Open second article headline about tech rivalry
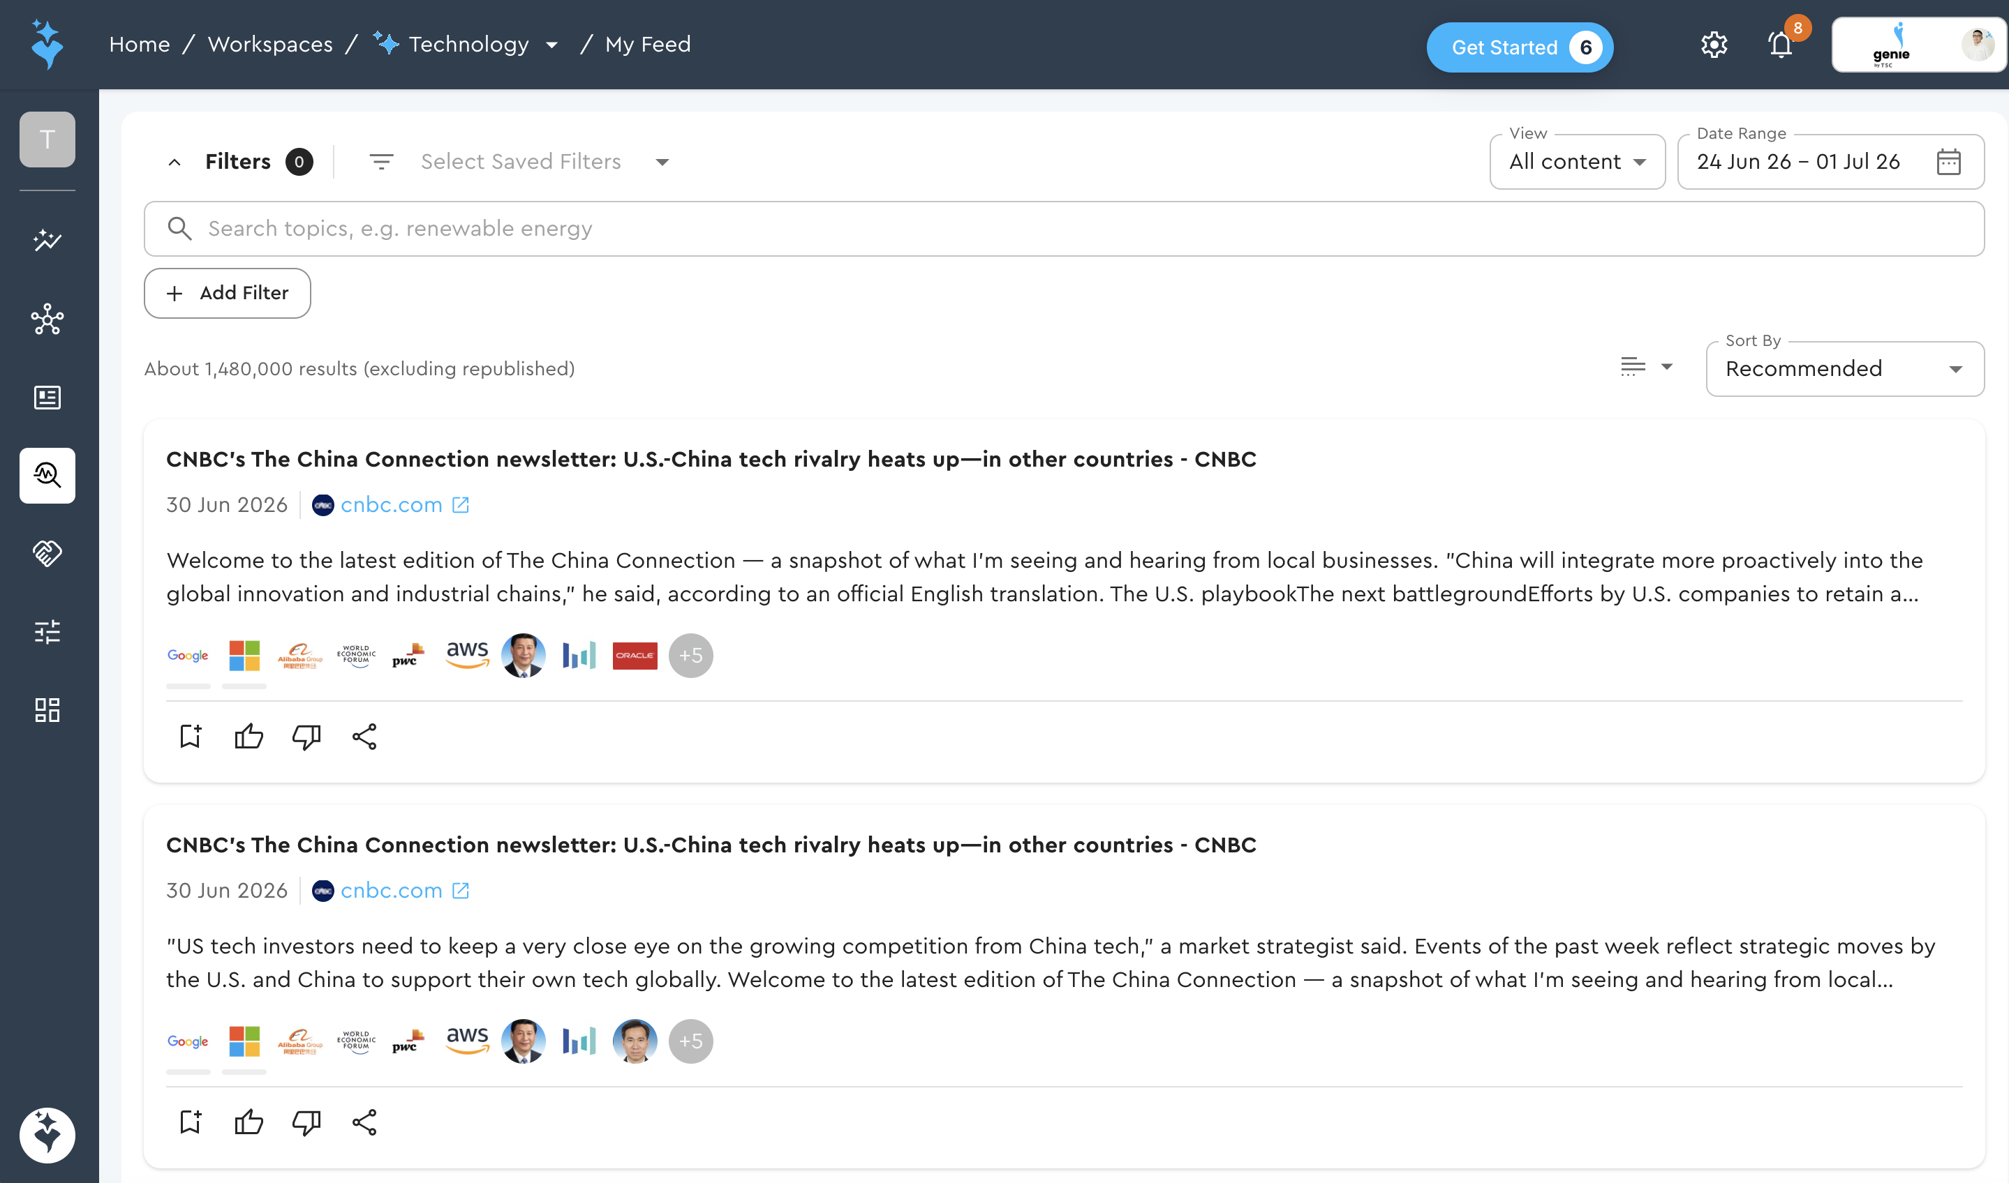 click(x=711, y=845)
